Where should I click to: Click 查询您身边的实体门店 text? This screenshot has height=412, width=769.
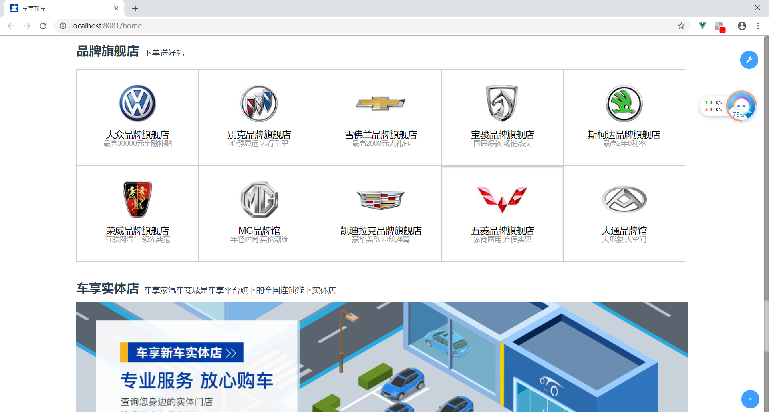click(x=167, y=402)
